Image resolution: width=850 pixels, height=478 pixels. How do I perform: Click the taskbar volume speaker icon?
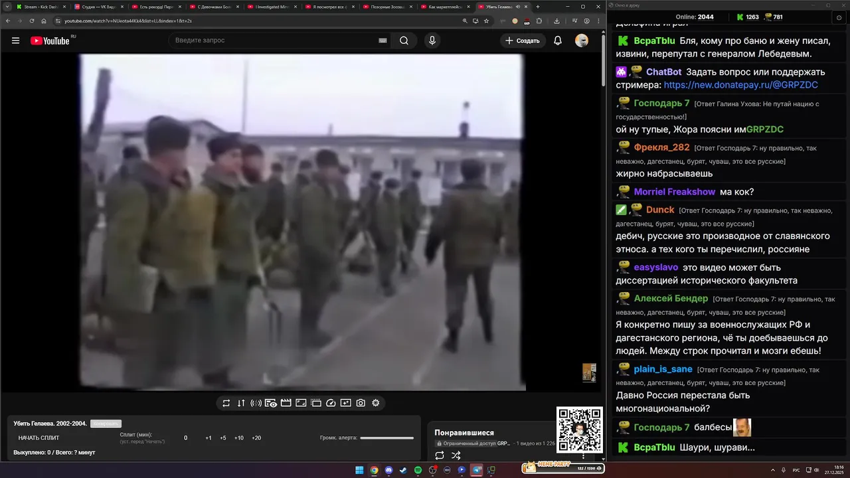click(816, 470)
